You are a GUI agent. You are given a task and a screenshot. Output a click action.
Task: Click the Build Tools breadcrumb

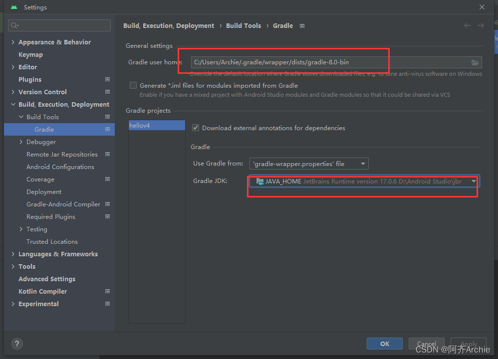coord(244,26)
